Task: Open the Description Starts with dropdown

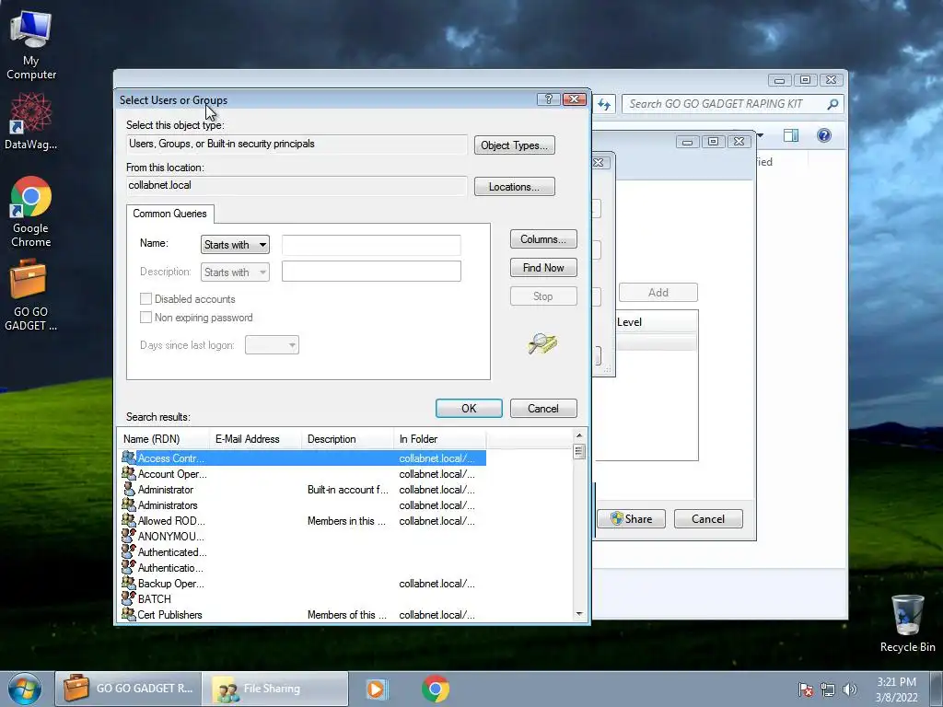Action: point(235,272)
